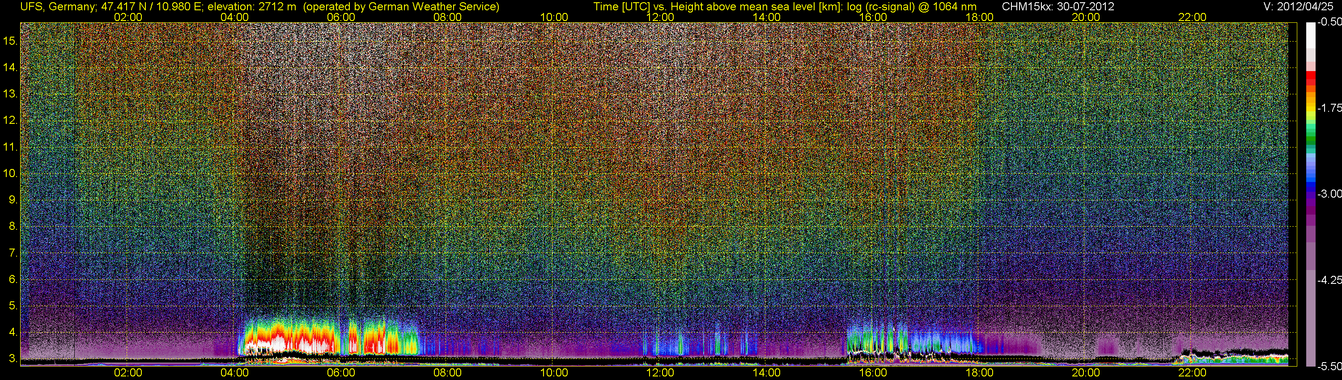Click the "11." km height axis label
Image resolution: width=1342 pixels, height=380 pixels.
[10, 147]
